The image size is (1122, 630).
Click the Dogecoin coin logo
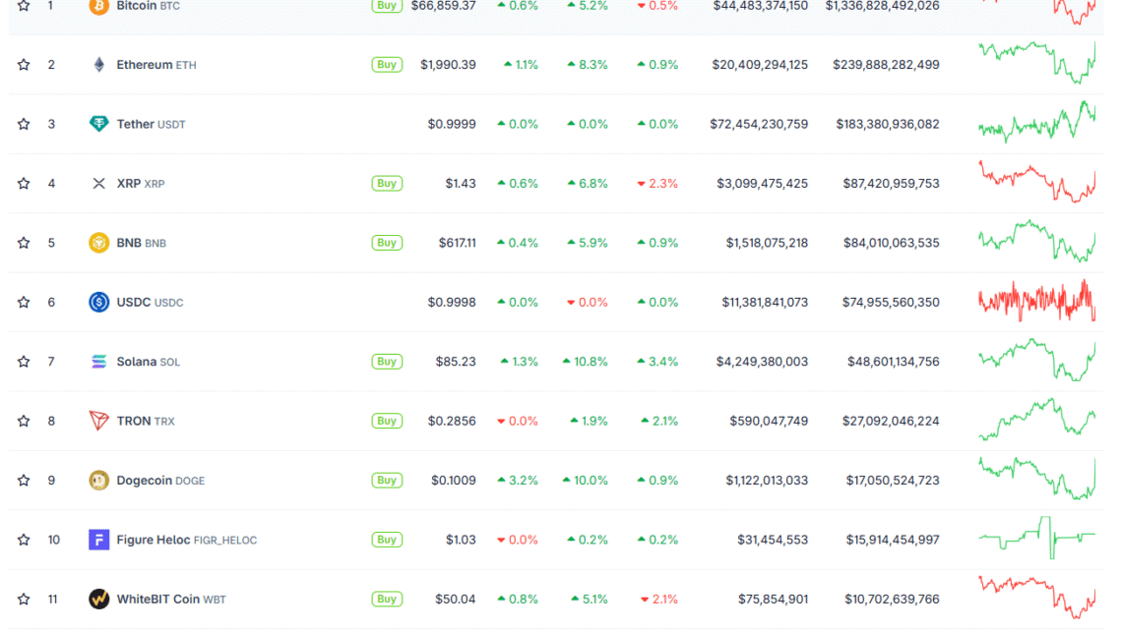point(98,480)
